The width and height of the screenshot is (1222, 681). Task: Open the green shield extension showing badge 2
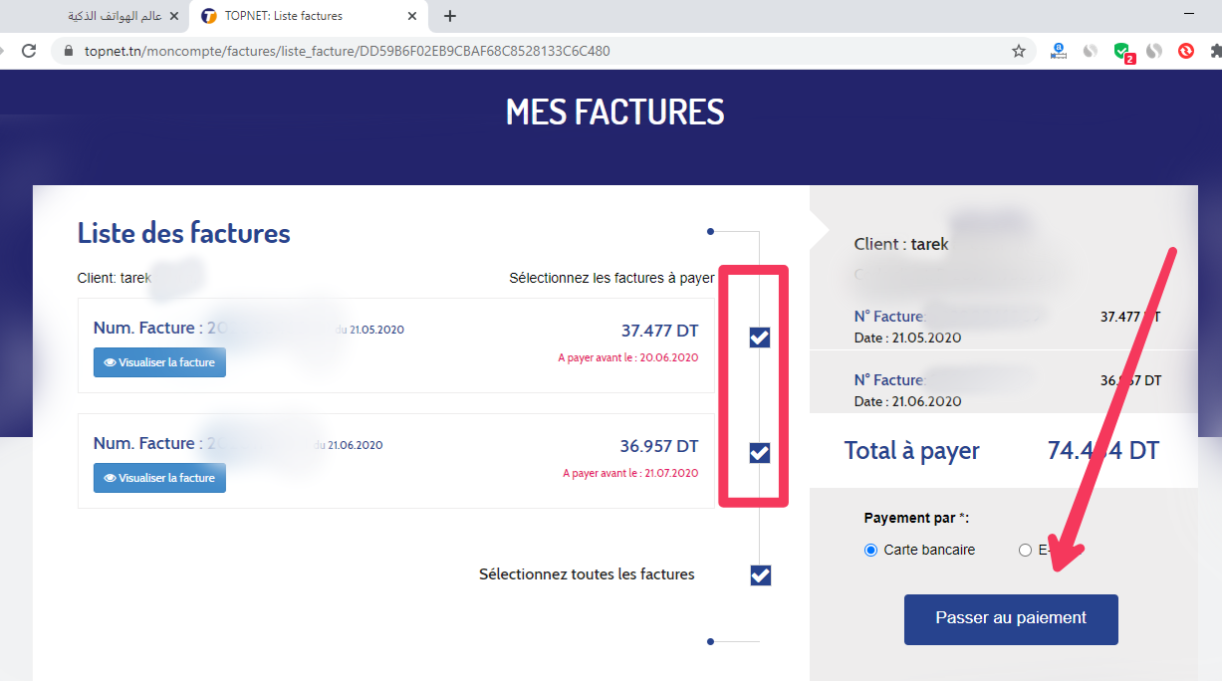pyautogui.click(x=1120, y=49)
